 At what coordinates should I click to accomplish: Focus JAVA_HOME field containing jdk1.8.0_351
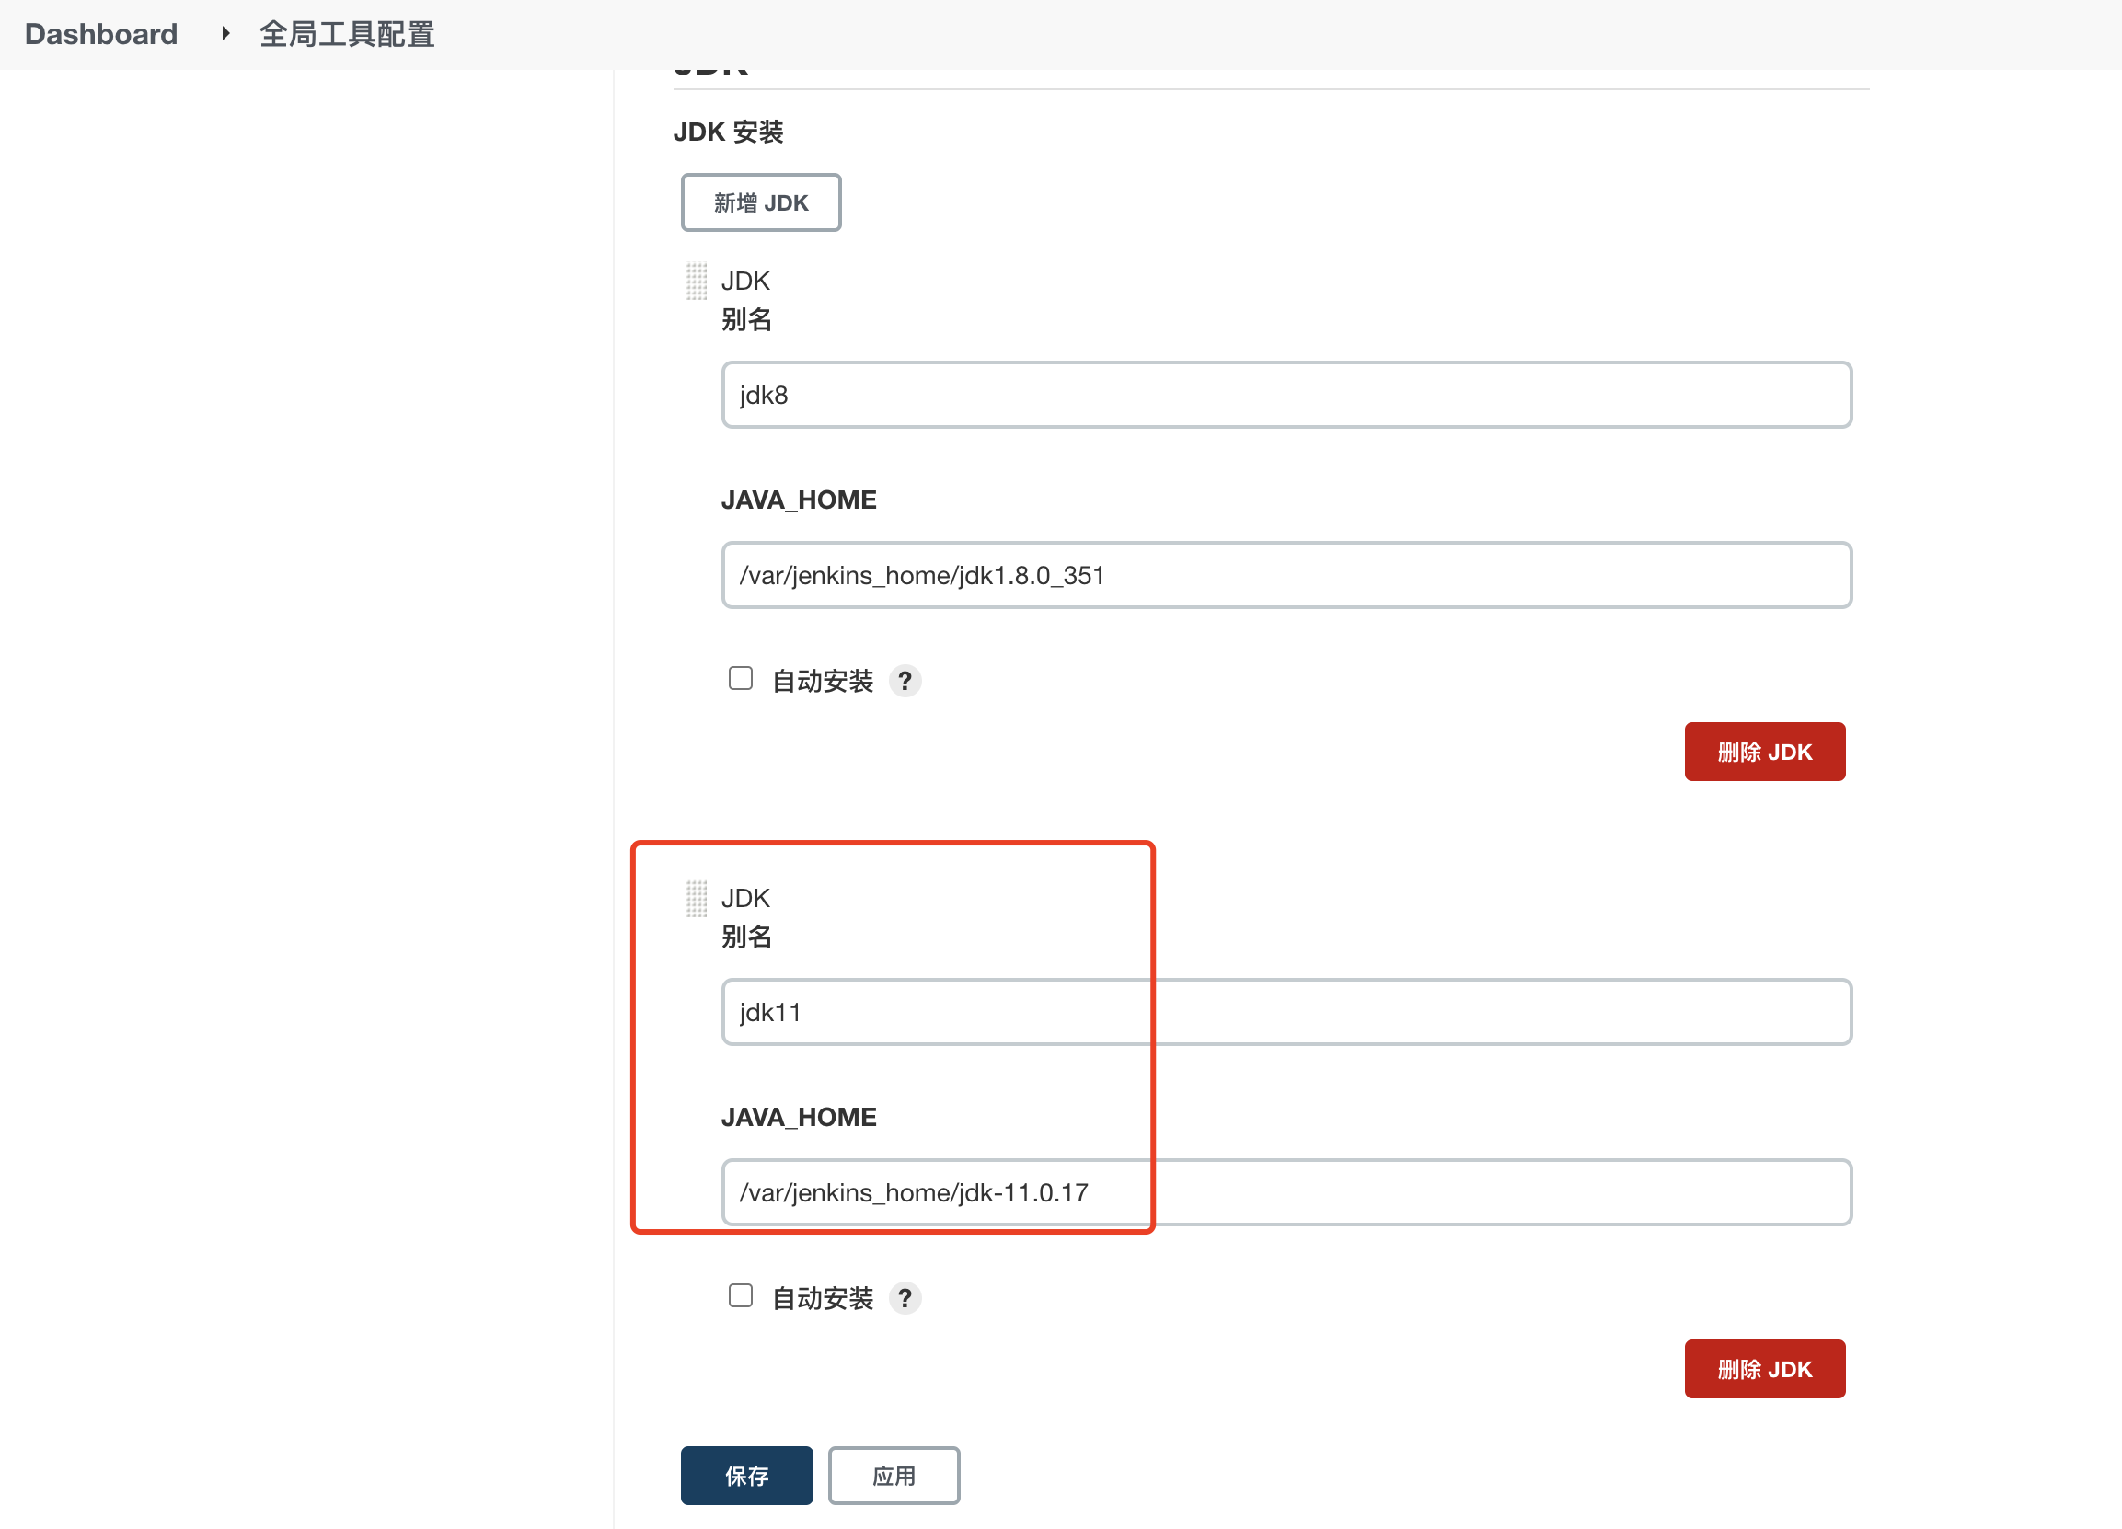click(1286, 575)
